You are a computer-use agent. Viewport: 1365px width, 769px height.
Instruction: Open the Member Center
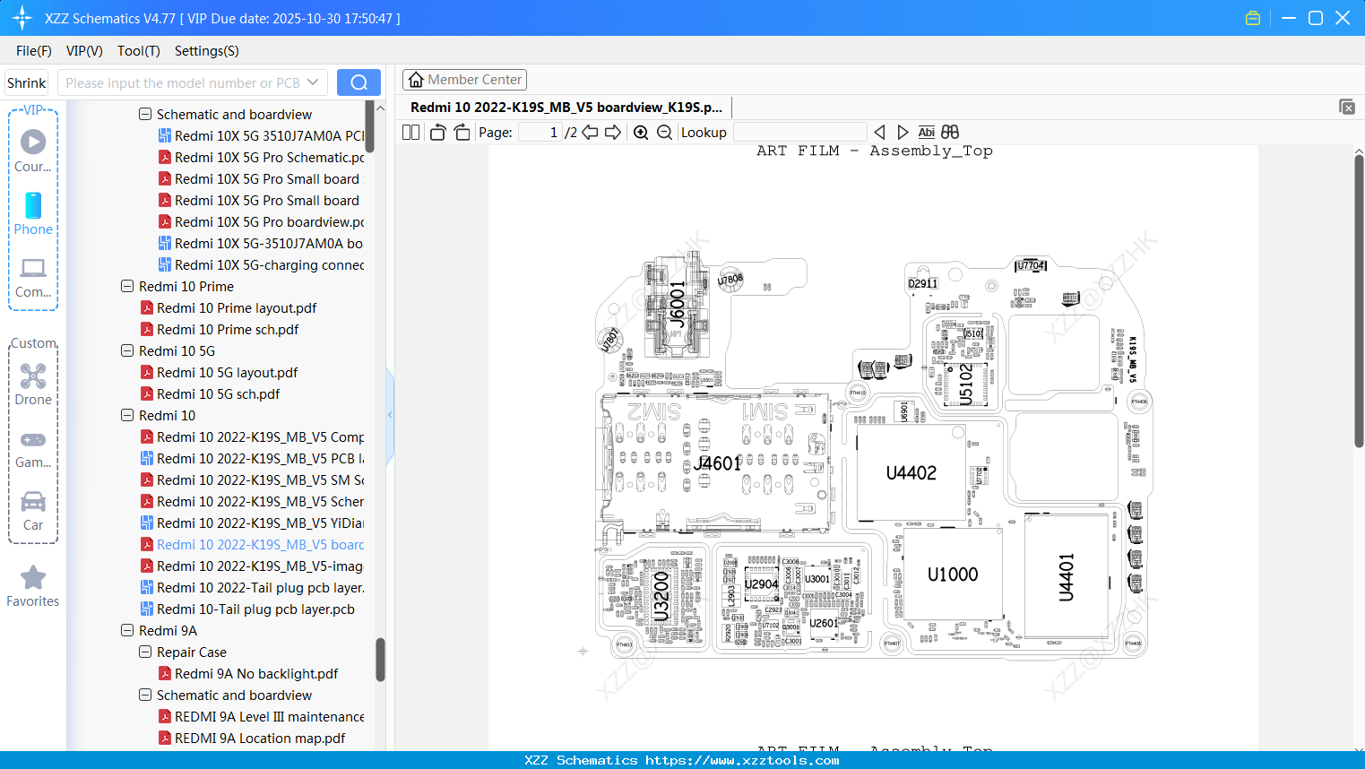click(x=464, y=79)
